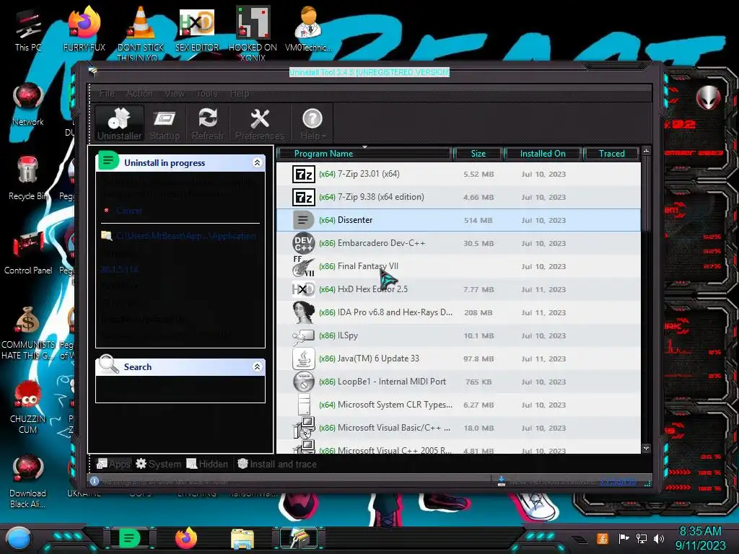Viewport: 739px width, 554px height.
Task: Select the Java(TM) 6 Update 33 icon
Action: (304, 359)
